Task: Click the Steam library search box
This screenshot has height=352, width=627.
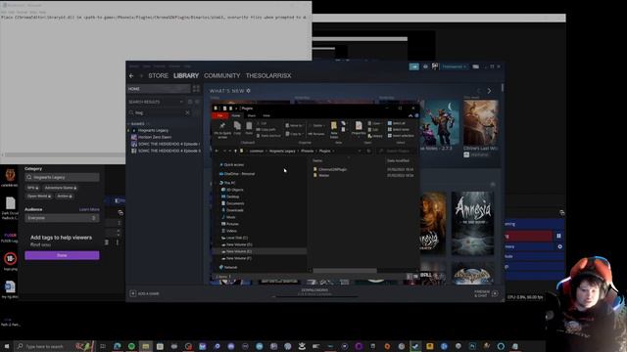Action: pos(159,113)
